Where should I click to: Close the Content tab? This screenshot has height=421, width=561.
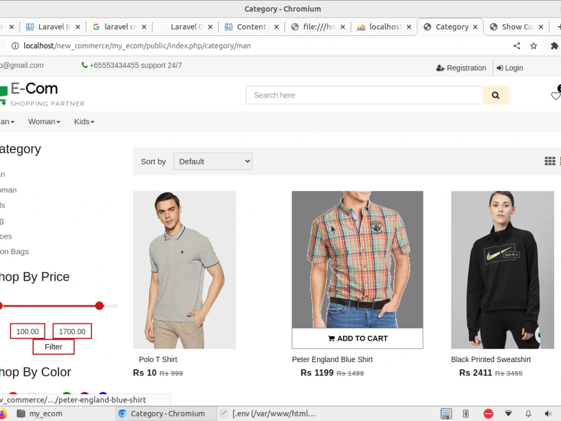pos(276,27)
